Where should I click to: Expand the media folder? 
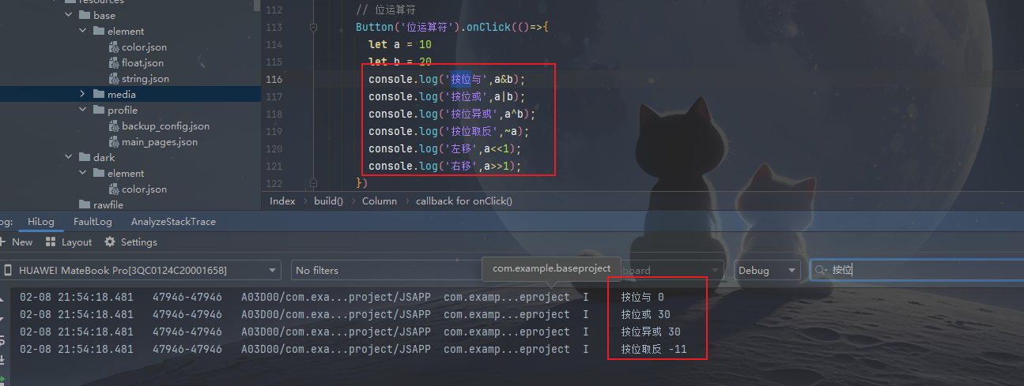click(x=82, y=95)
